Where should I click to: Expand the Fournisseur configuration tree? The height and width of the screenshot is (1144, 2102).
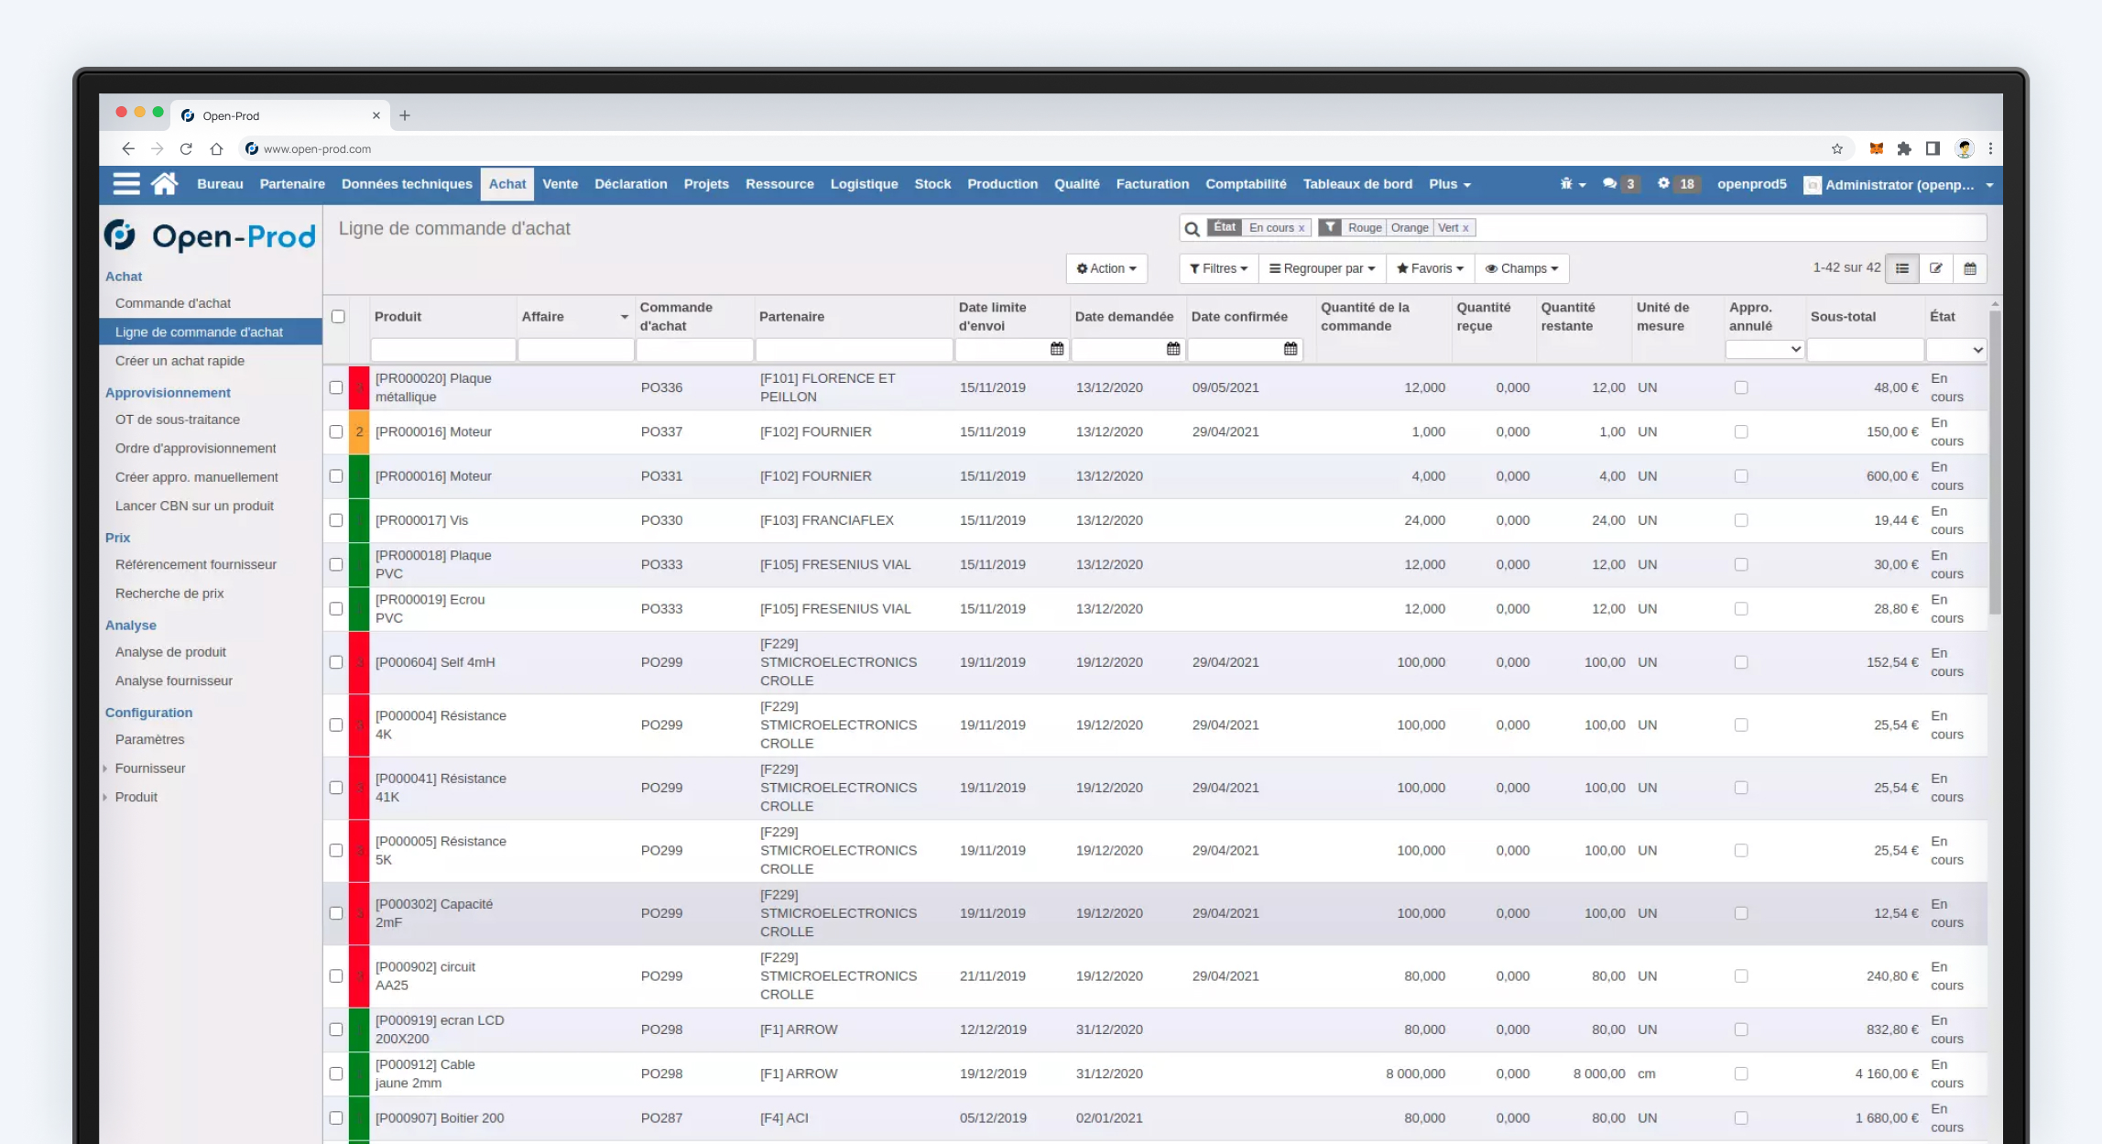(105, 768)
